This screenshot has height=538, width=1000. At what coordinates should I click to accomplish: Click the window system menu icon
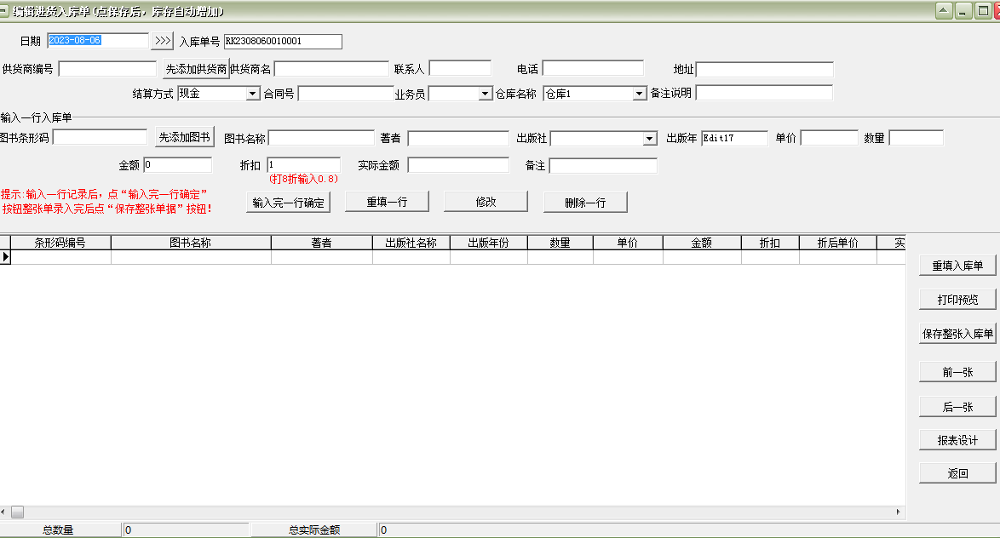pyautogui.click(x=3, y=11)
